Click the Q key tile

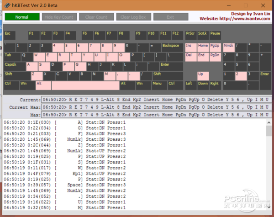click(27, 57)
